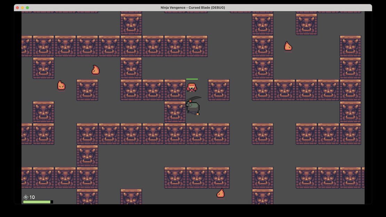This screenshot has width=386, height=217.
Task: Click the shuriken count number 10
Action: pyautogui.click(x=32, y=197)
